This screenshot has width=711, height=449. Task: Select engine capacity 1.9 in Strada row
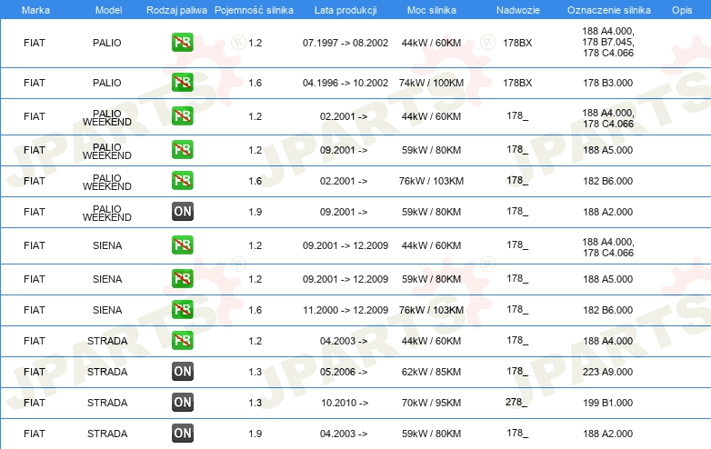[255, 434]
